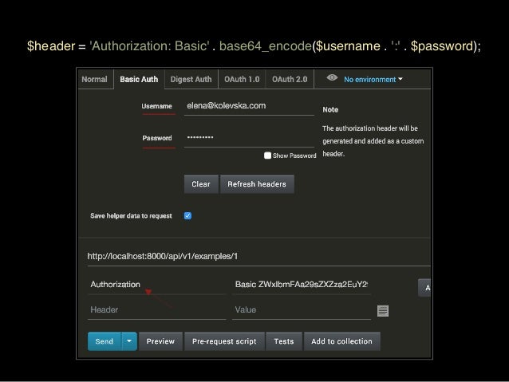509x382 pixels.
Task: Open the Pre-request script editor
Action: (224, 341)
